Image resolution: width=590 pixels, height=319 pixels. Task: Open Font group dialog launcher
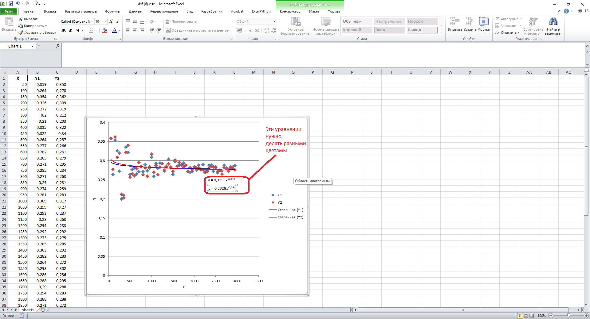[x=120, y=39]
